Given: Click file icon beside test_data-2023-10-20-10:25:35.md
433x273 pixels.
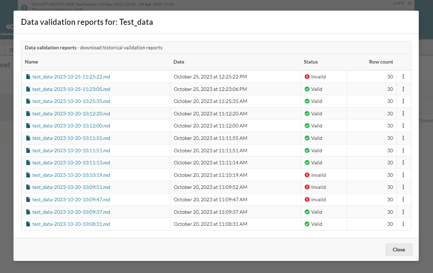Looking at the screenshot, I should pyautogui.click(x=28, y=101).
